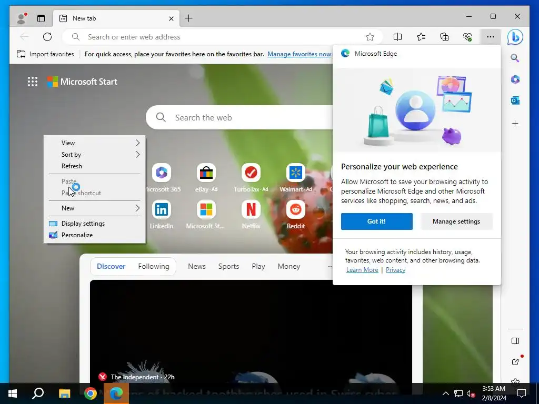This screenshot has height=404, width=539.
Task: Click the Microsoft Start logo
Action: click(x=82, y=82)
